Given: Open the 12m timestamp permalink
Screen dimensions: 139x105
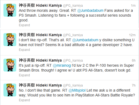Looking at the screenshot, I should (x=132, y=35).
